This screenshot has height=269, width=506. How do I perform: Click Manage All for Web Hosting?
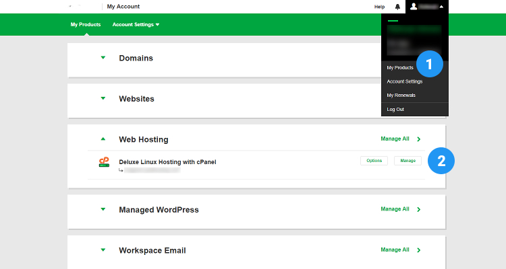[395, 139]
